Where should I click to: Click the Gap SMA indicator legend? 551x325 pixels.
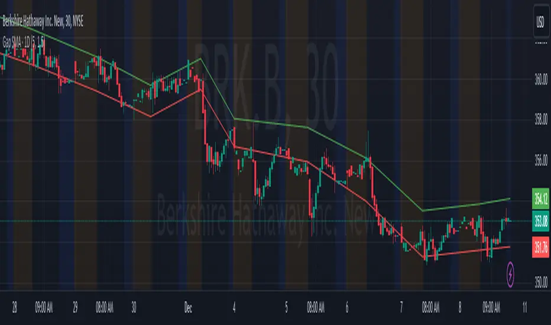pos(24,43)
